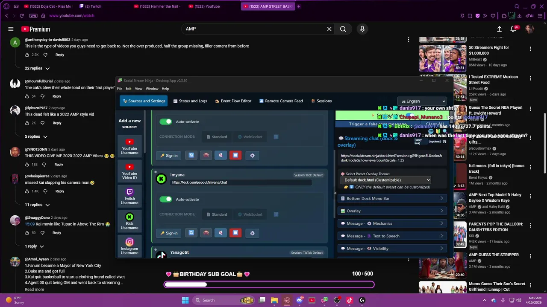Image resolution: width=547 pixels, height=307 pixels.
Task: Open the us English language dropdown
Action: [x=422, y=101]
